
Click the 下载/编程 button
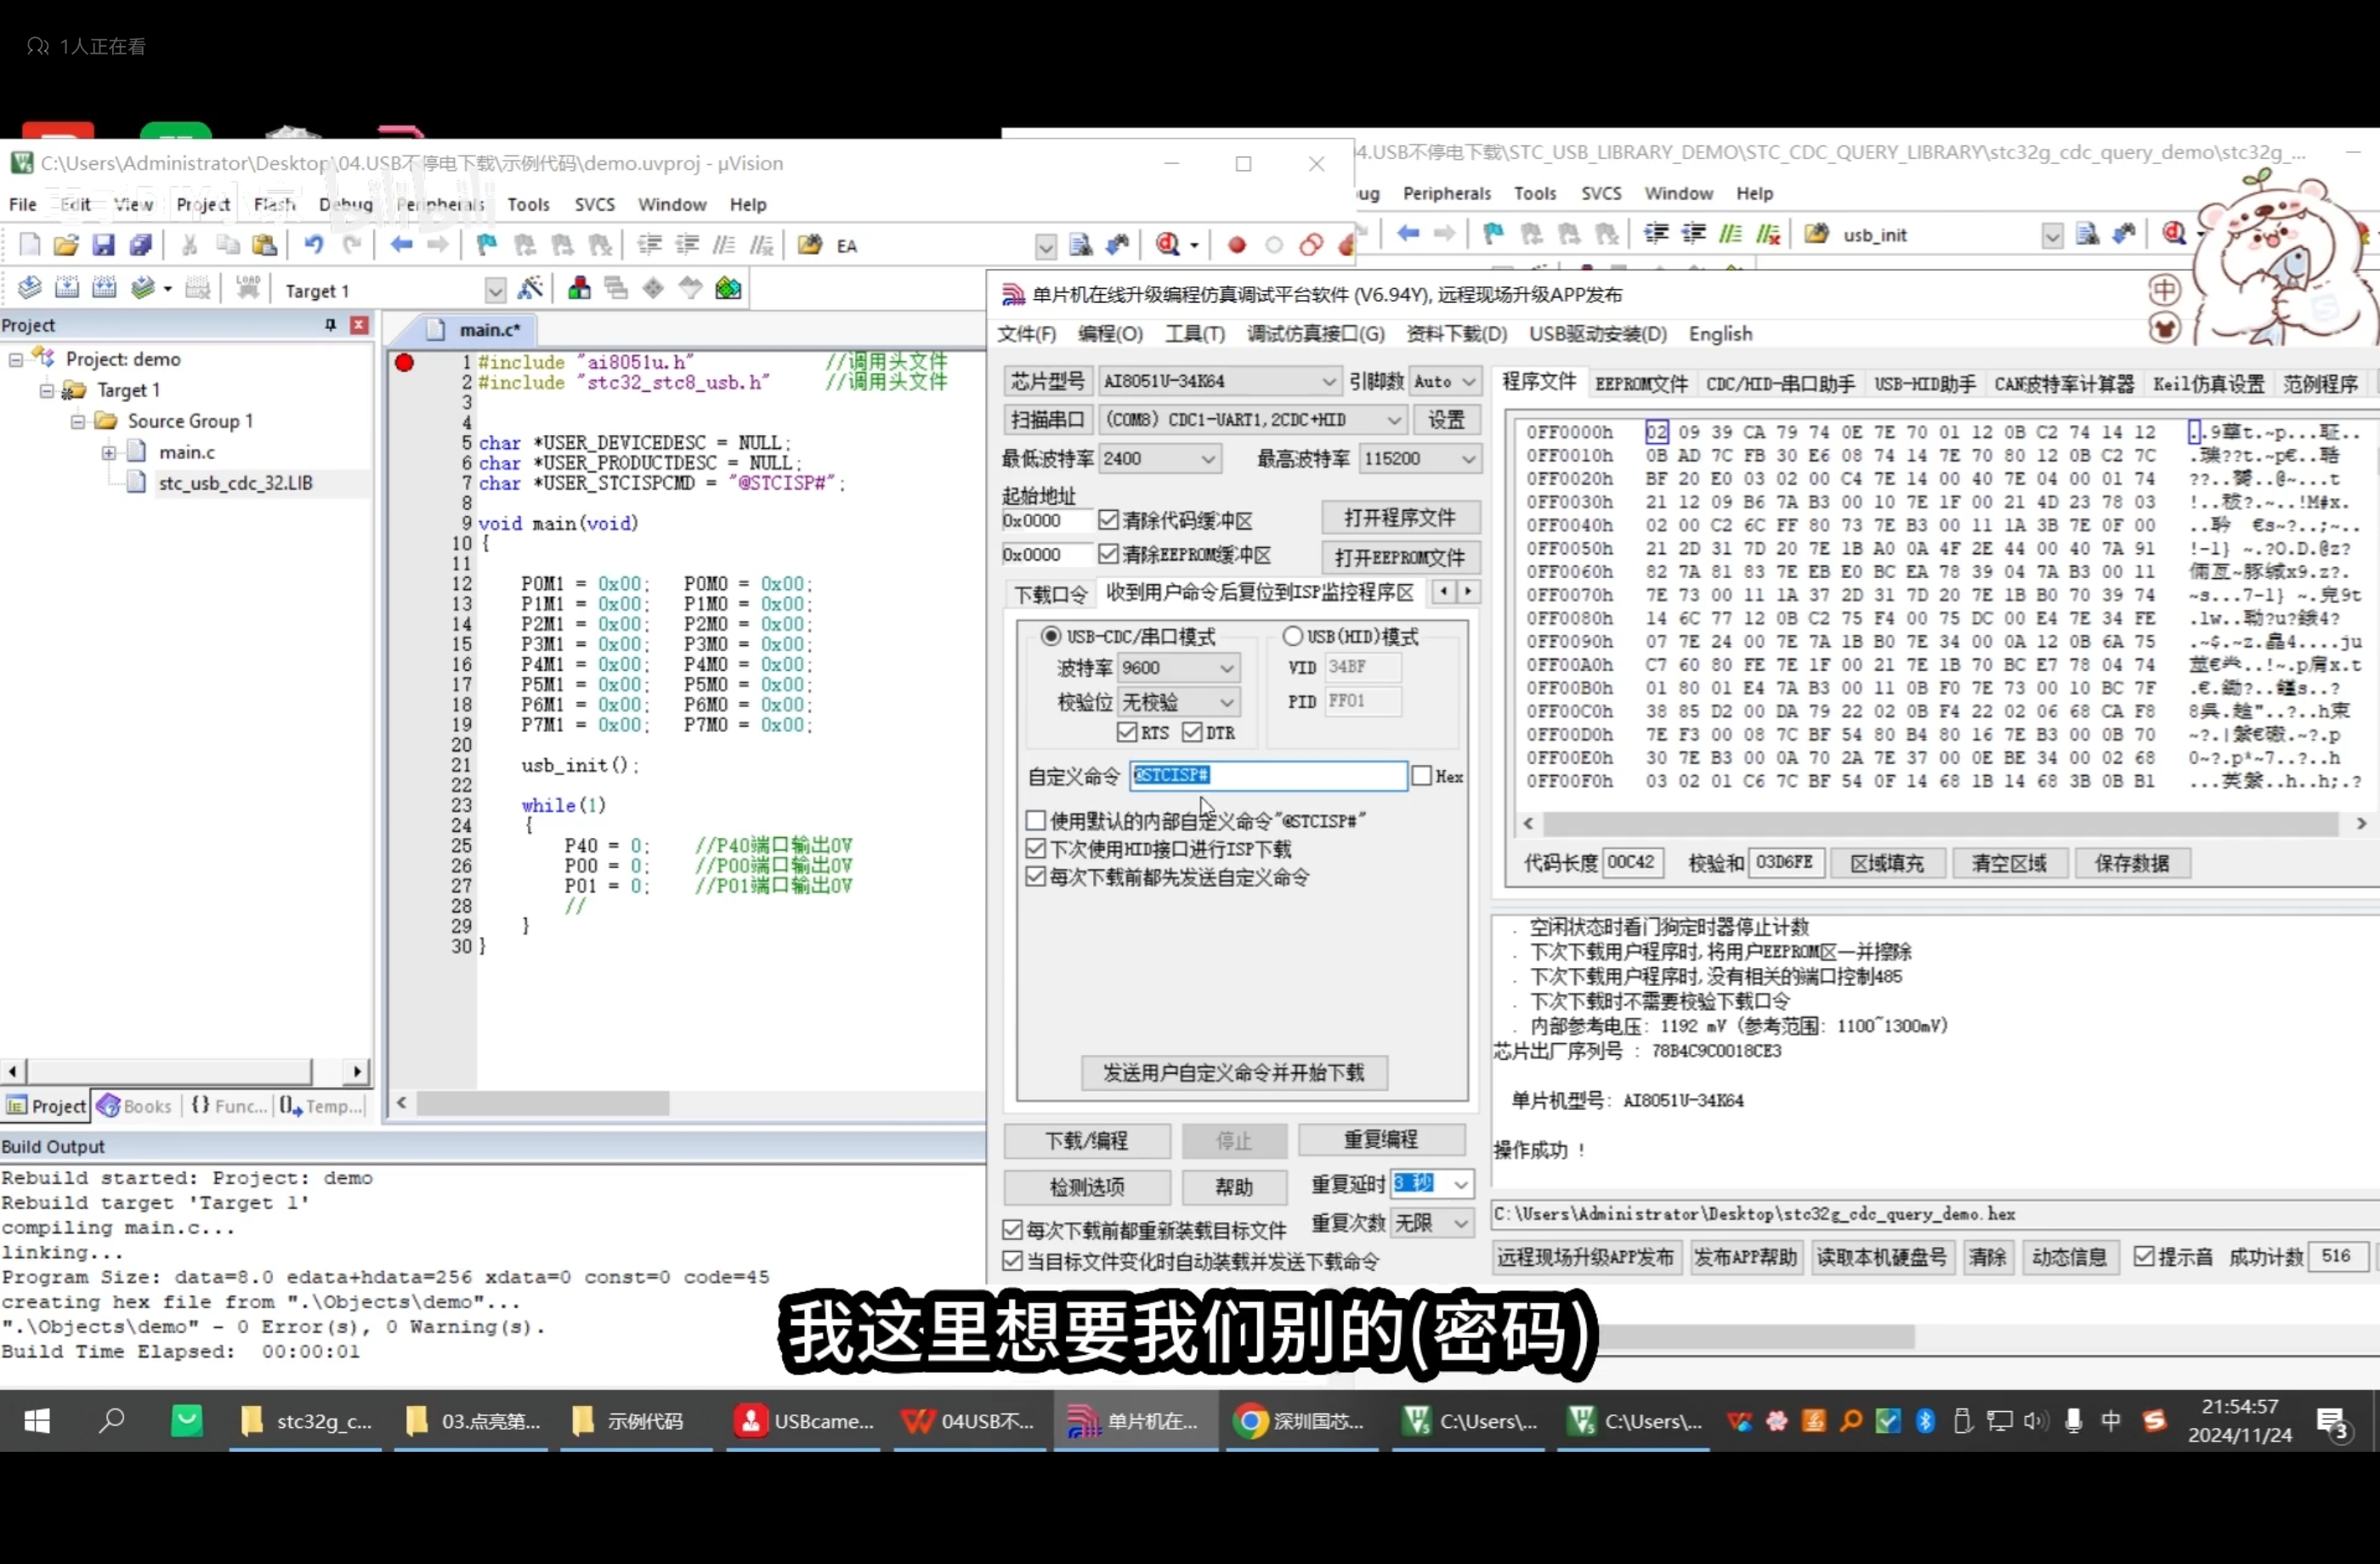(x=1086, y=1141)
